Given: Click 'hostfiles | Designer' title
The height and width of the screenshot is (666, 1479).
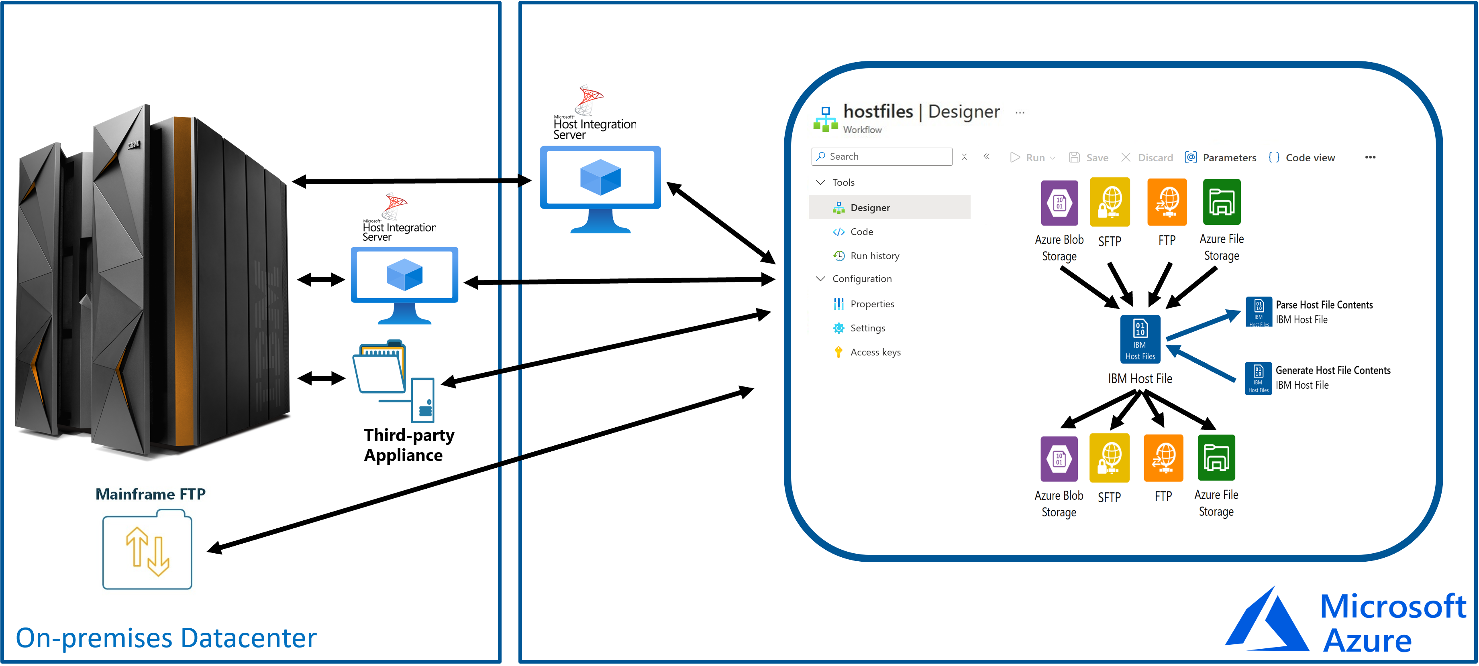Looking at the screenshot, I should point(922,111).
